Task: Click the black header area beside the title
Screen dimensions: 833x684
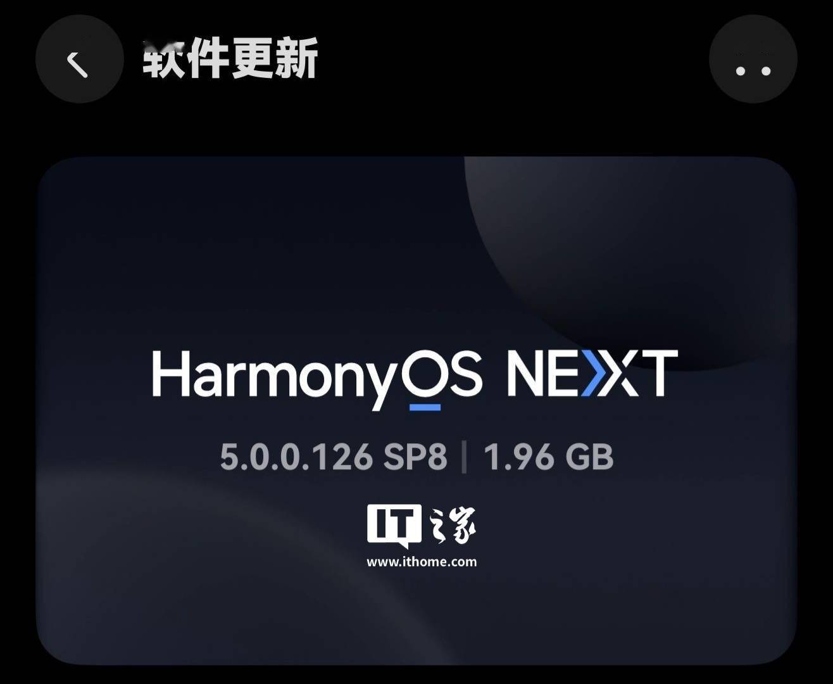Action: pos(513,60)
